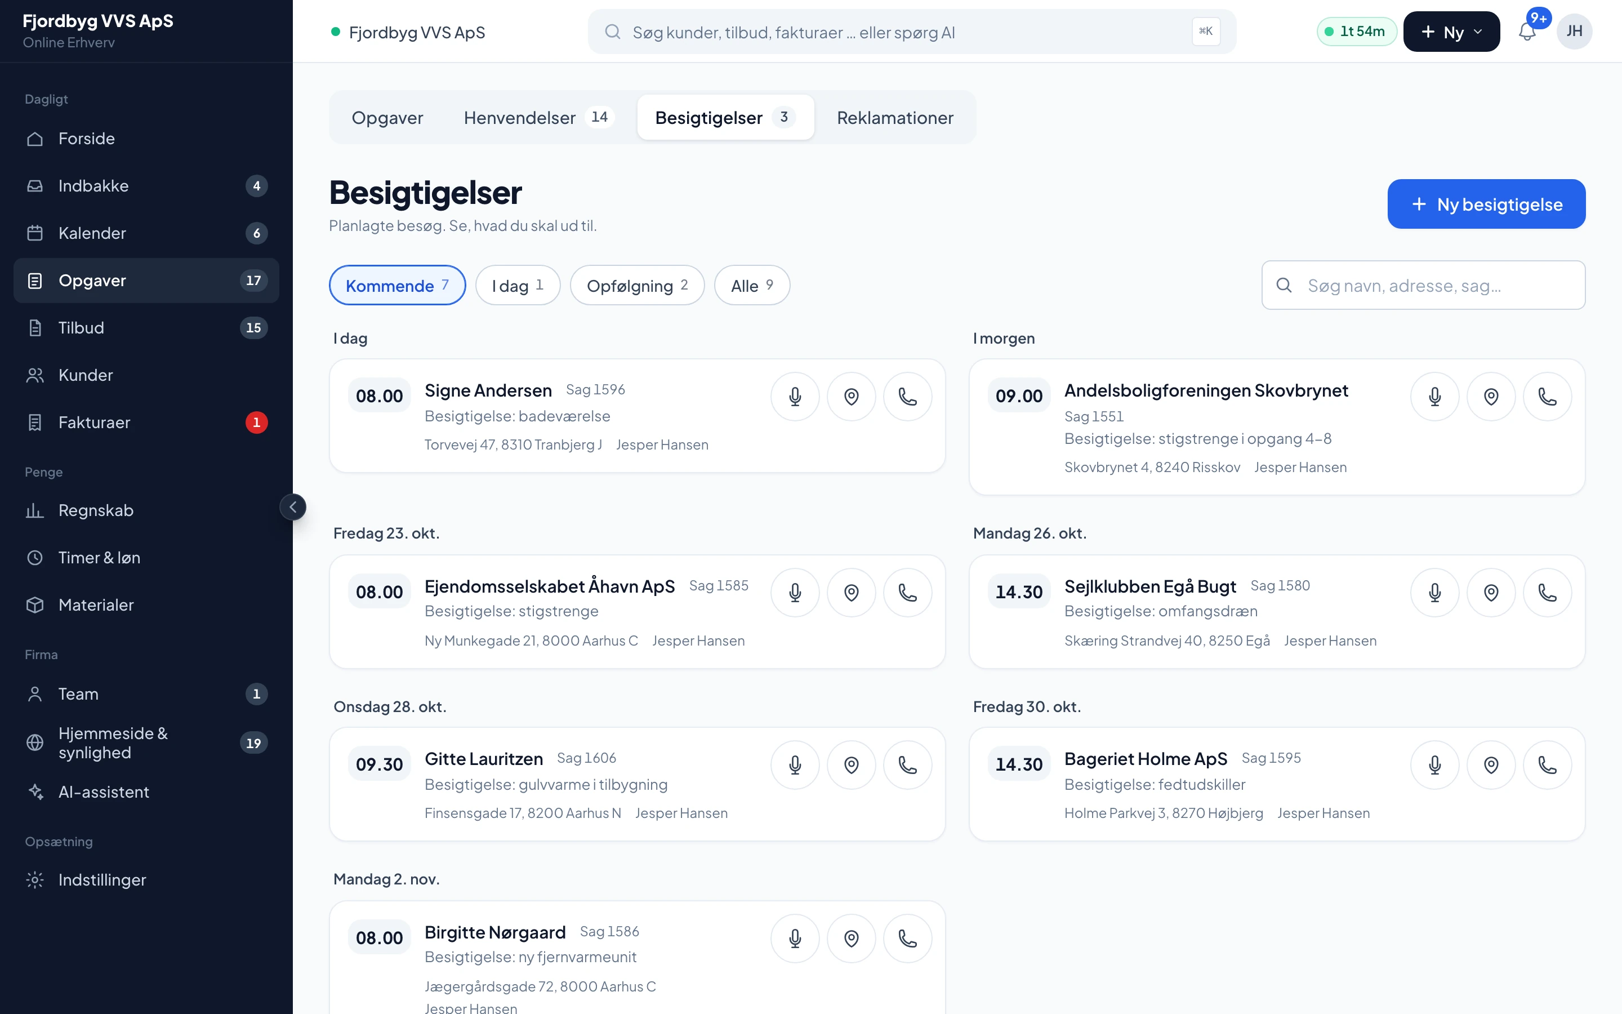Click microphone icon on Ejendomsselskabet Åhavn ApS card
1622x1014 pixels.
795,592
